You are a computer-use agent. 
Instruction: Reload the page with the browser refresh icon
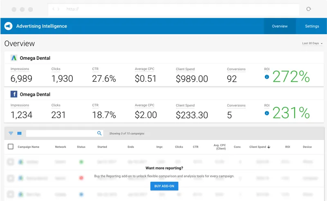pyautogui.click(x=309, y=9)
